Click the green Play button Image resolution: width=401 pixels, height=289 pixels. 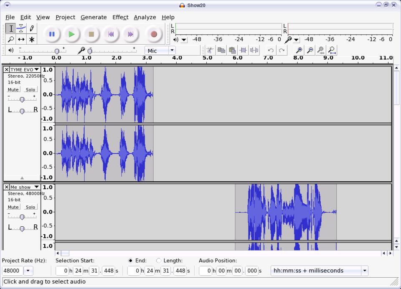pos(71,34)
